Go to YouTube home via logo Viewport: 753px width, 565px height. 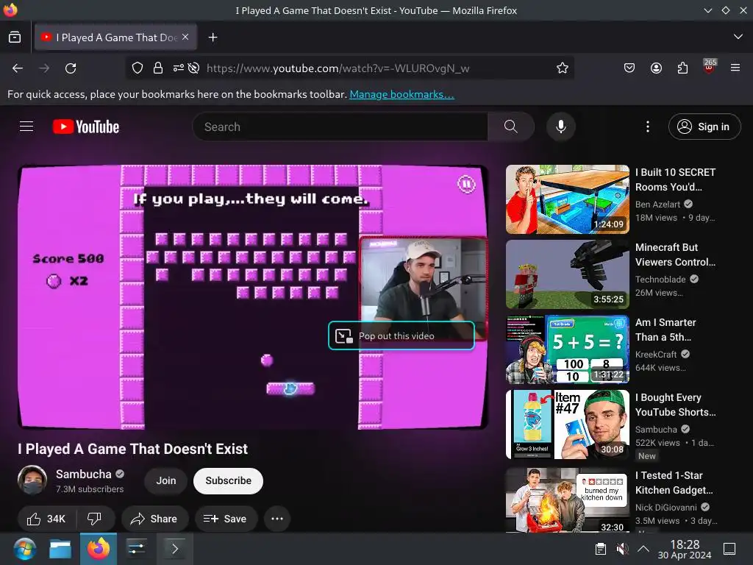tap(86, 127)
